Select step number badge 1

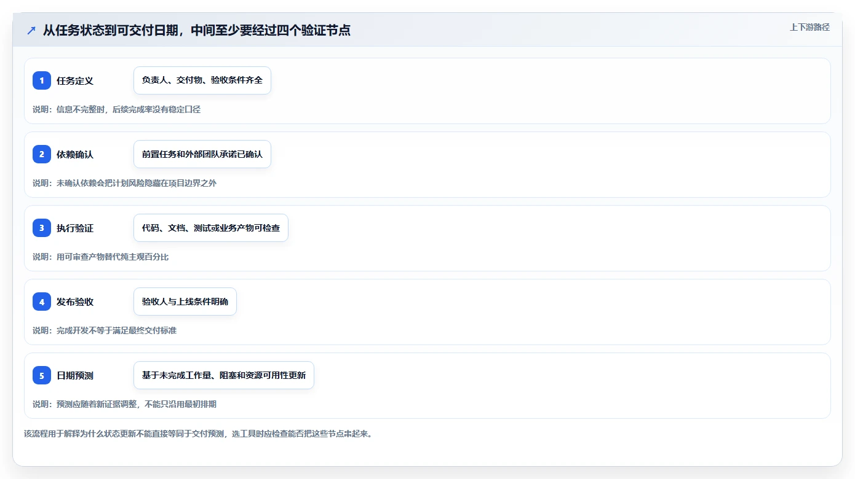pyautogui.click(x=42, y=80)
